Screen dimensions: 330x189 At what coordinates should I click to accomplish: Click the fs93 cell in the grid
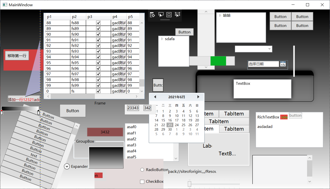pos(78,51)
